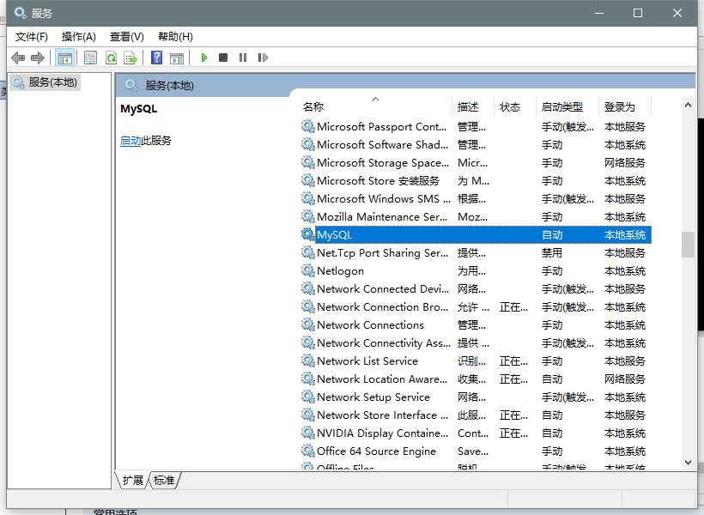Switch to the 标准 tab
This screenshot has height=515, width=704.
(x=164, y=480)
